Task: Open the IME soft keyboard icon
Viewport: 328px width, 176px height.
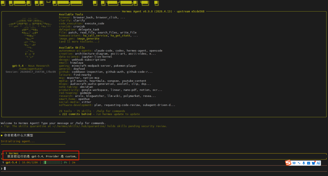Action: point(309,163)
